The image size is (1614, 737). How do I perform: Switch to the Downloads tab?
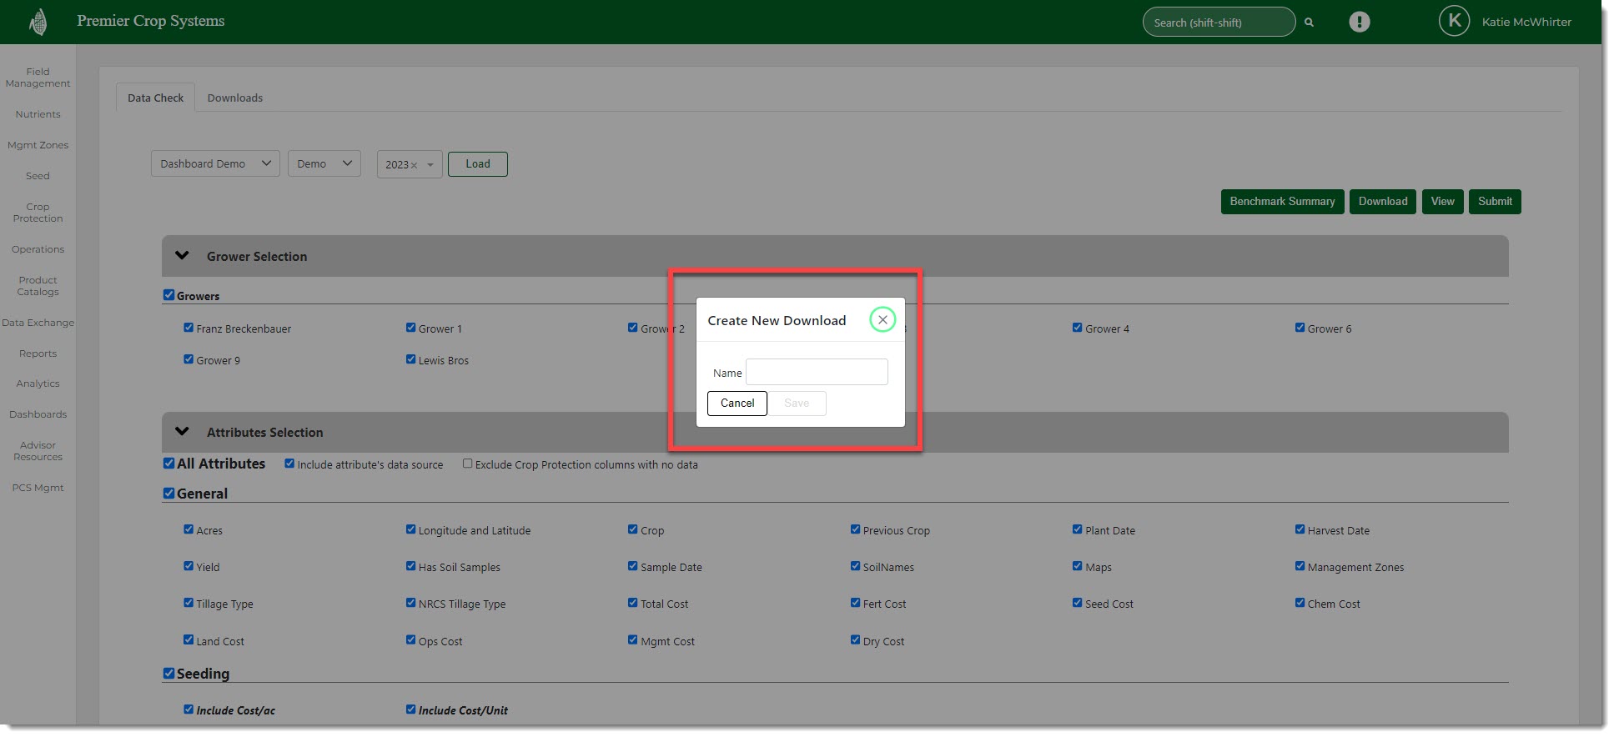234,98
